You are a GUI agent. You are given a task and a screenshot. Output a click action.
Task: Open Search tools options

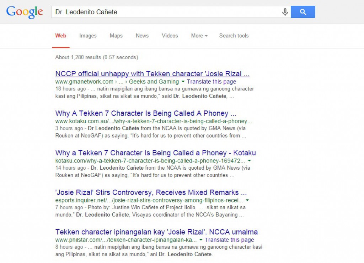click(x=234, y=36)
